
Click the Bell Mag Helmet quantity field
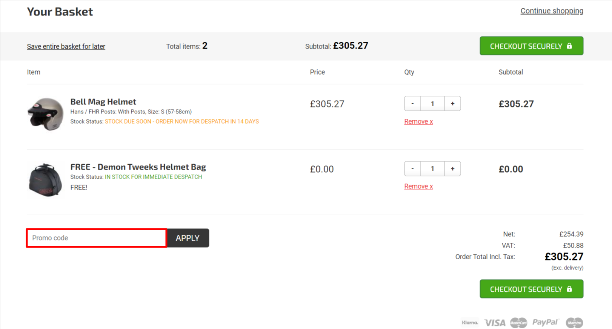point(432,104)
